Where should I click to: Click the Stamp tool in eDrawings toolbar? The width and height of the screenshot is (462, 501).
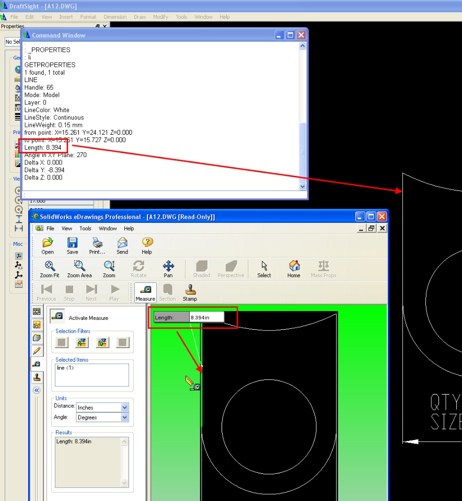pyautogui.click(x=190, y=293)
